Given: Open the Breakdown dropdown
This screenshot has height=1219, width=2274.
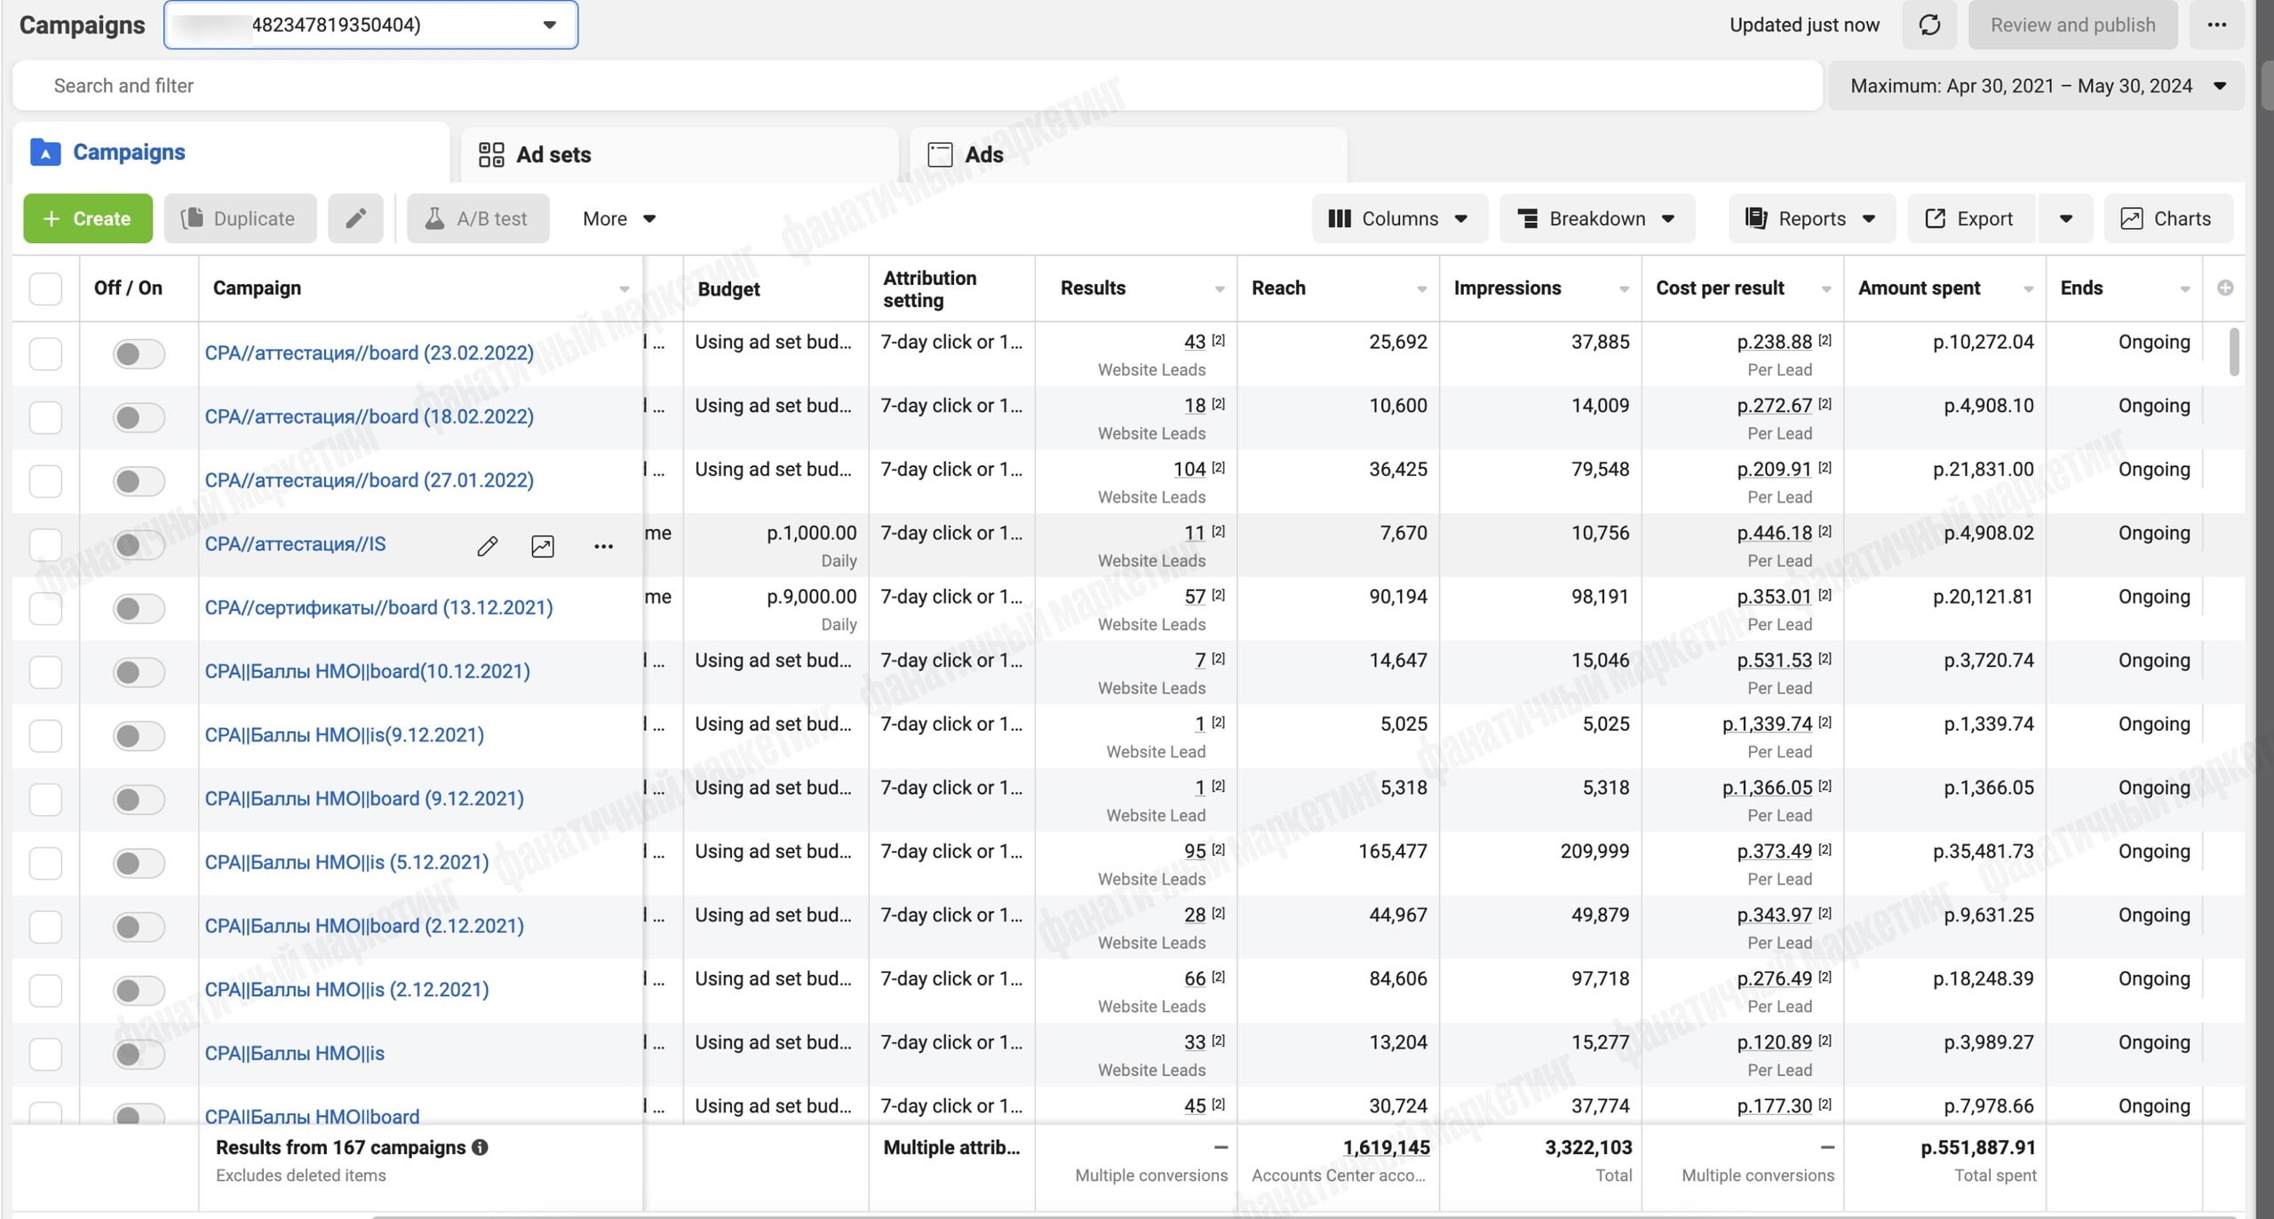Looking at the screenshot, I should coord(1597,218).
